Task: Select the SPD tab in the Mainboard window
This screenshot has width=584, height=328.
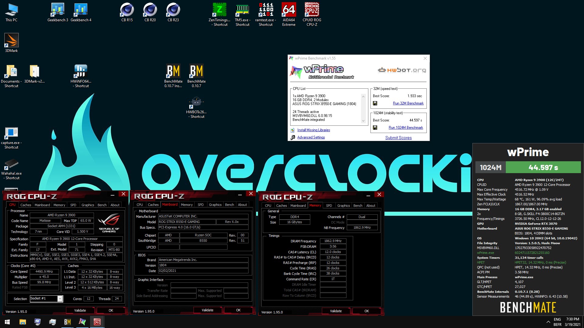Action: pos(200,205)
